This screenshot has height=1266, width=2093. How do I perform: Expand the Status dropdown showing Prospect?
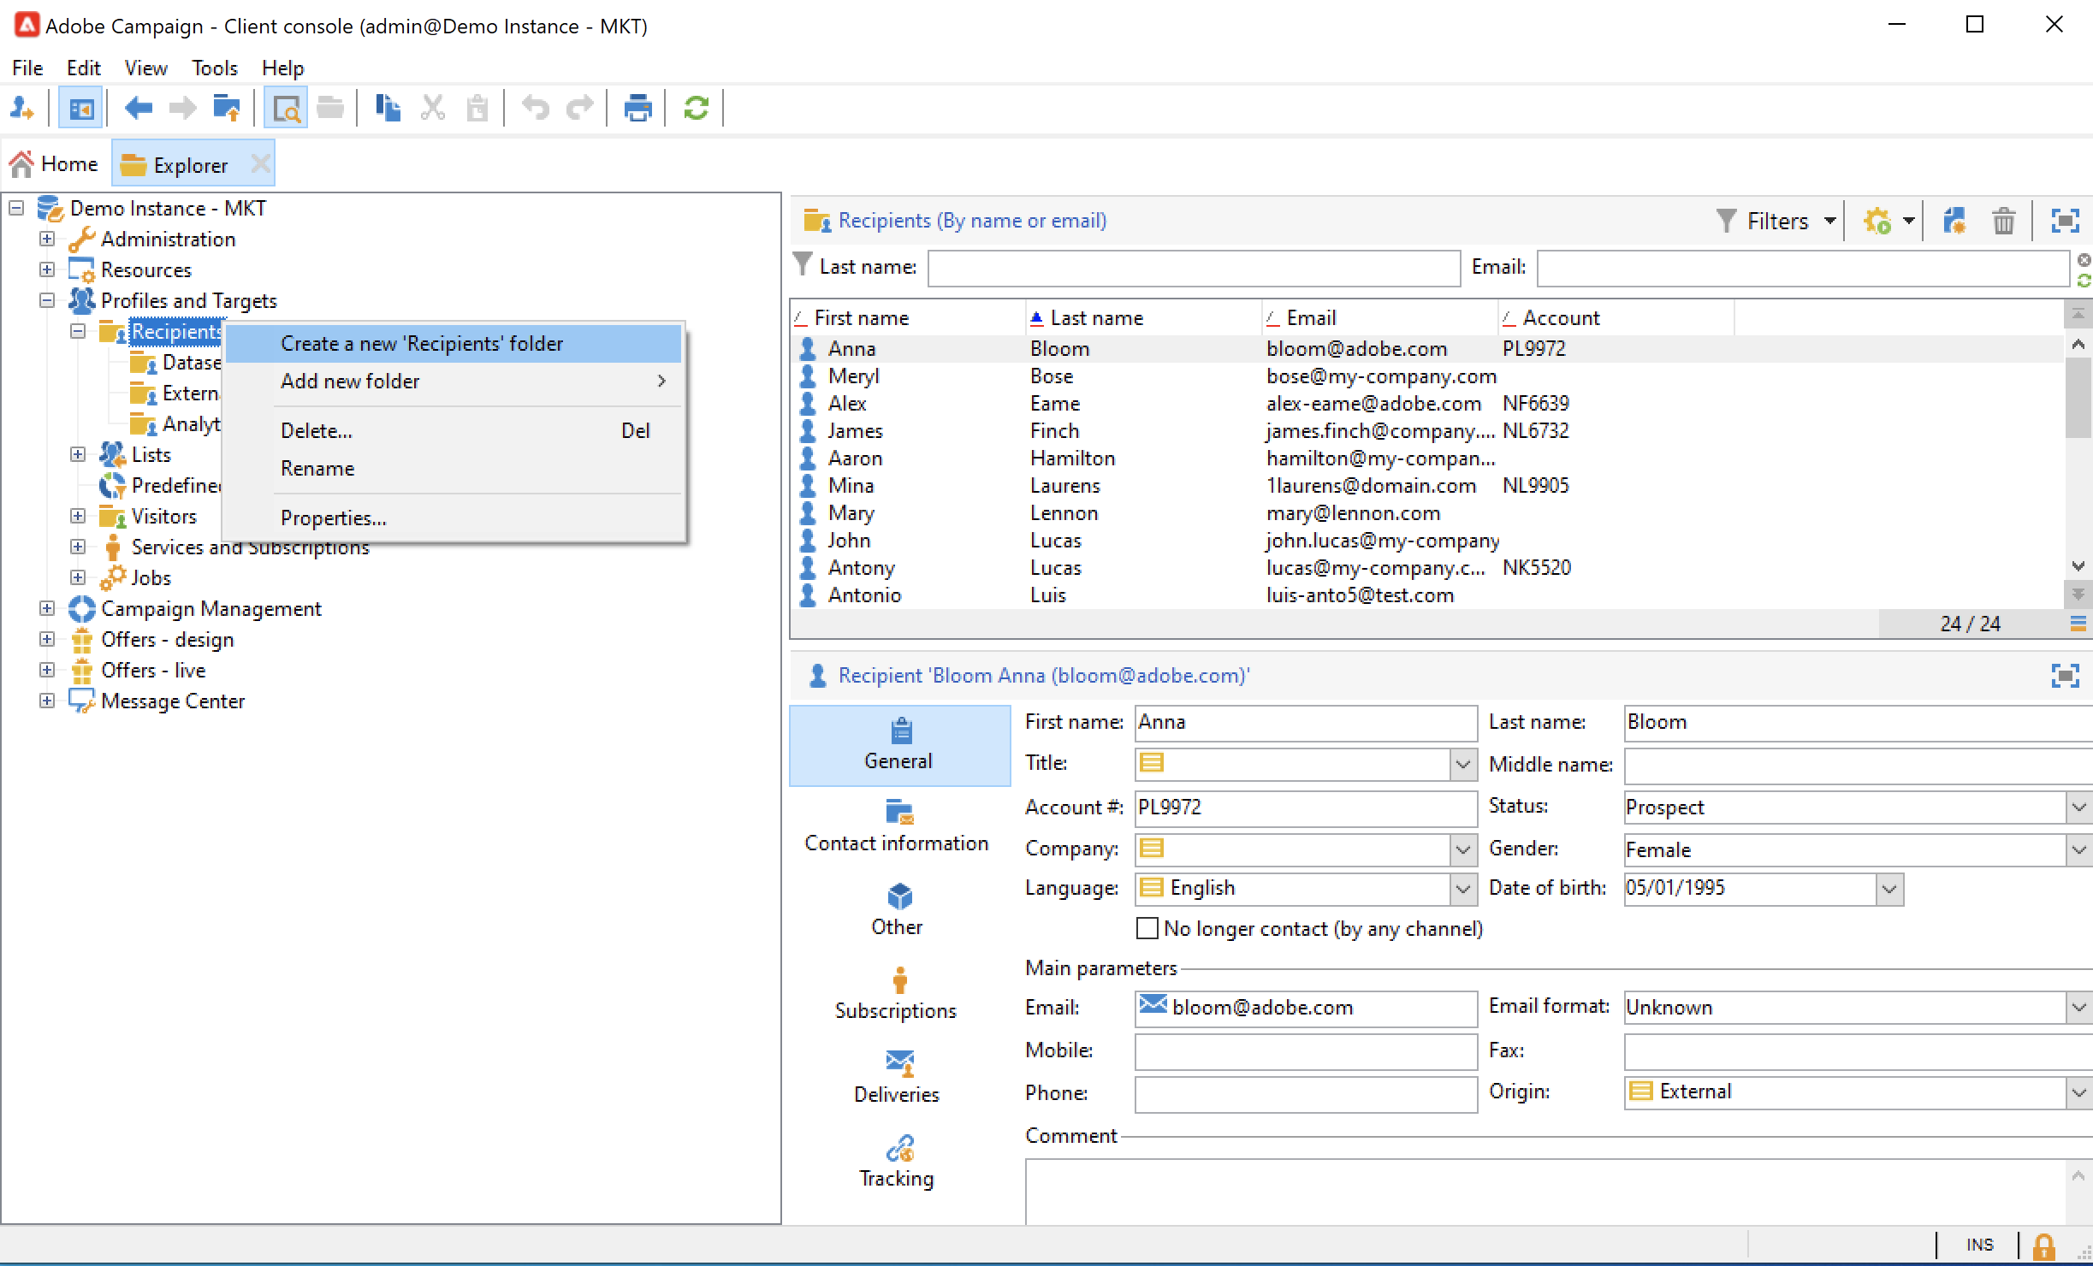pos(2078,807)
